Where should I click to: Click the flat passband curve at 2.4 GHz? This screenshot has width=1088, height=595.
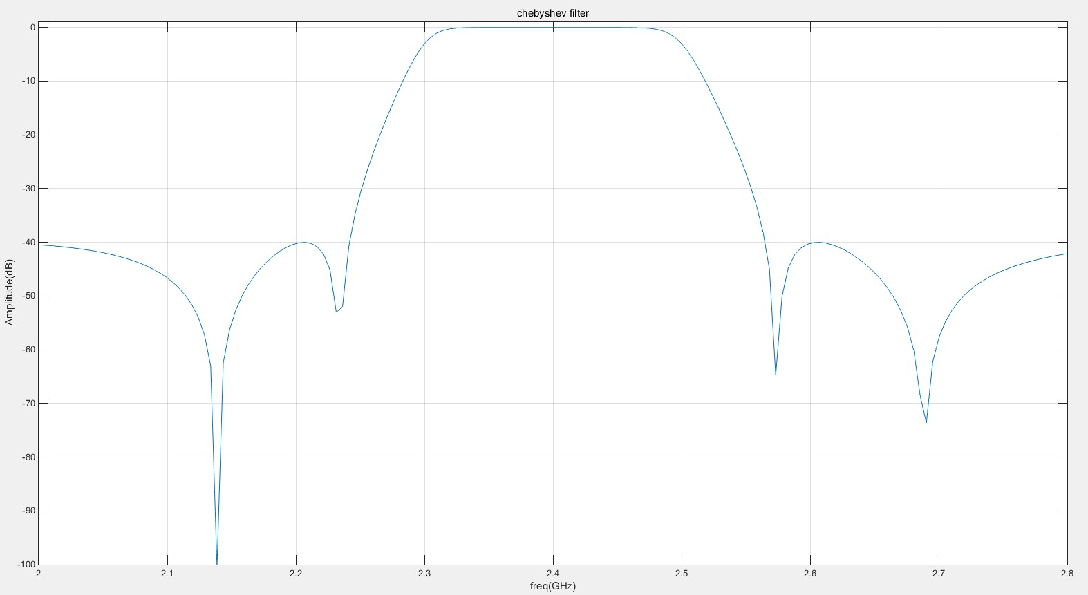point(553,28)
